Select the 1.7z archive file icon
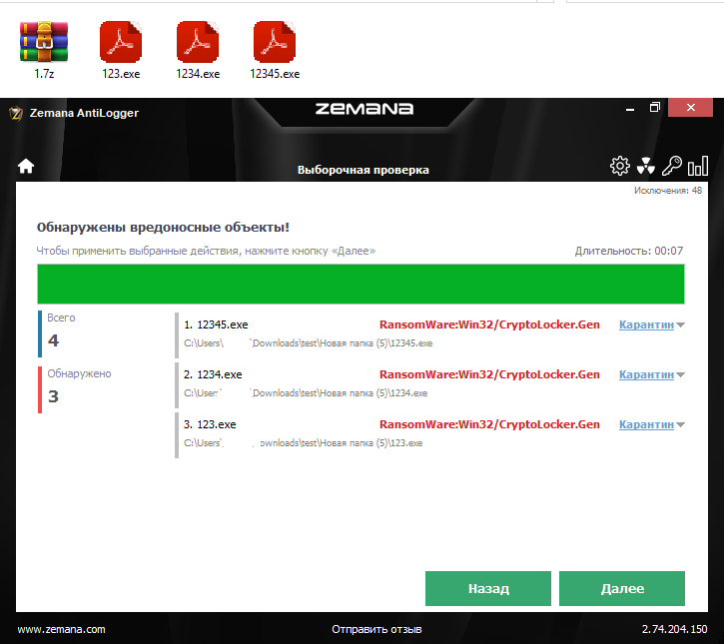 pyautogui.click(x=44, y=42)
